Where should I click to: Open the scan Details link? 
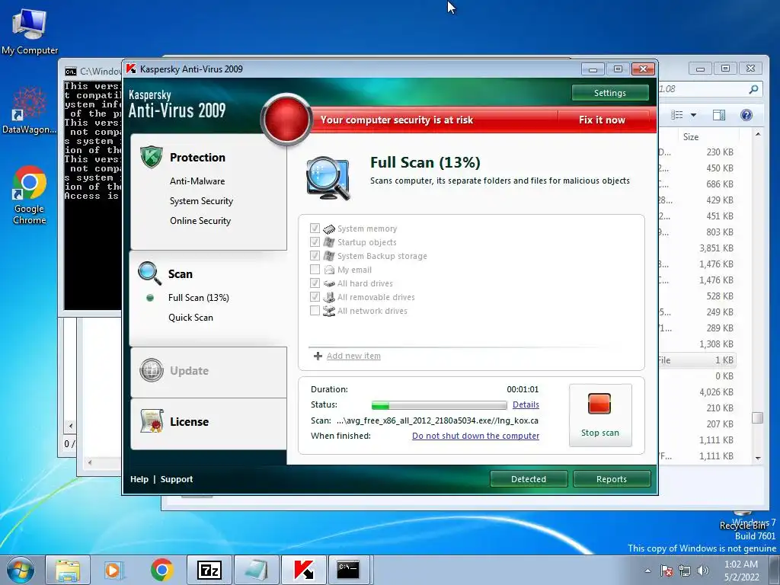click(x=526, y=404)
